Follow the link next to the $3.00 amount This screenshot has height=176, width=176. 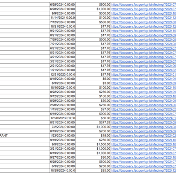(x=144, y=83)
